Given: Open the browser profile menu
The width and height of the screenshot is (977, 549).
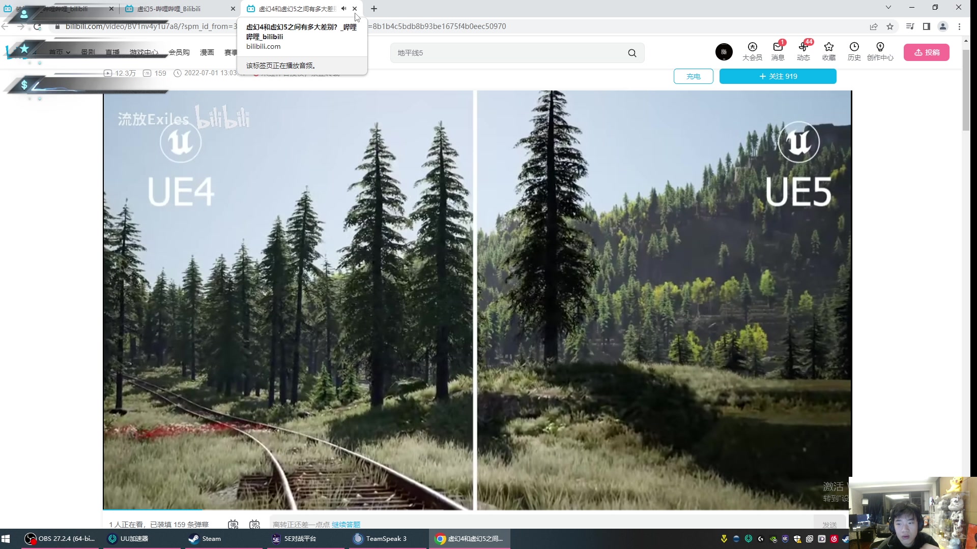Looking at the screenshot, I should click(942, 26).
